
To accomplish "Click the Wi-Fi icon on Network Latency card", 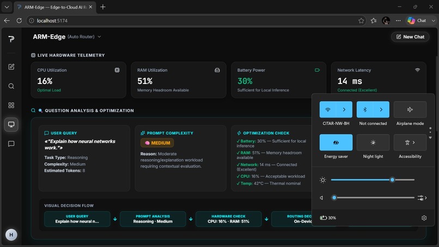I will pos(417,70).
